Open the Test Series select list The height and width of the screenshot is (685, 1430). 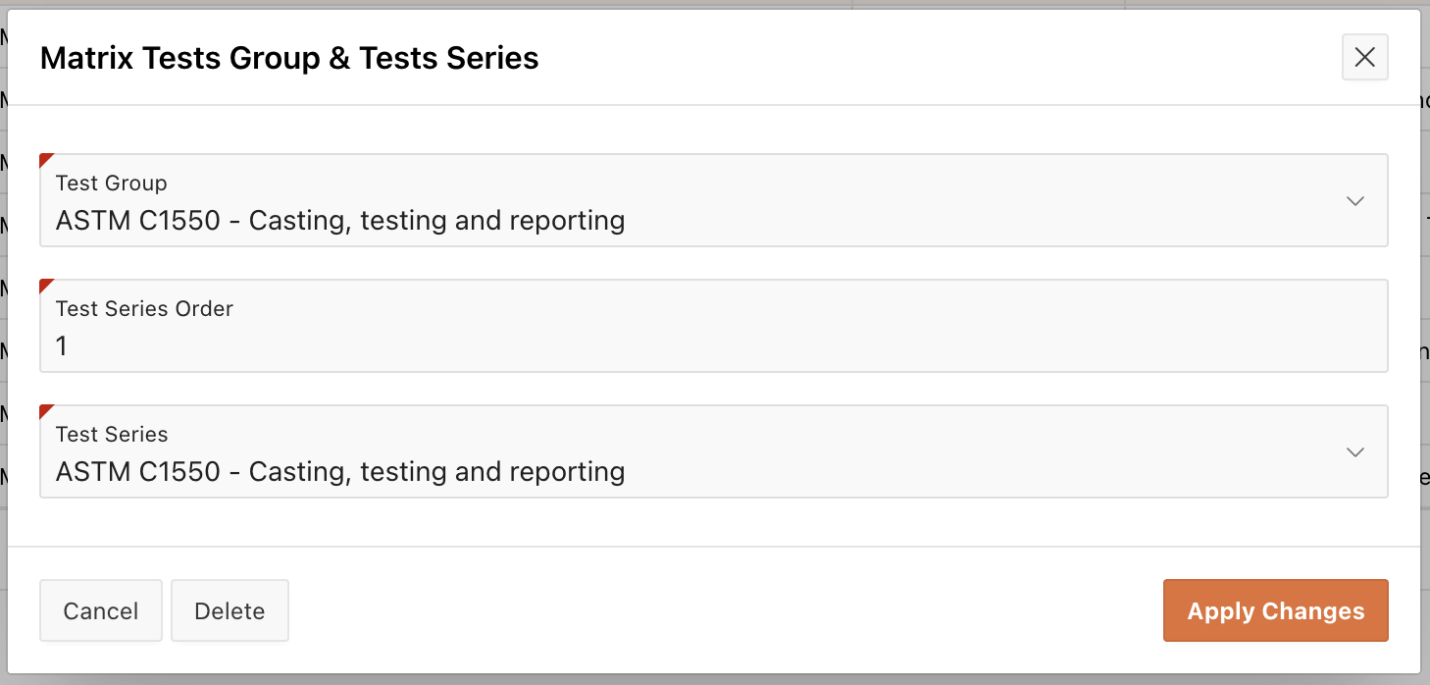click(x=687, y=452)
